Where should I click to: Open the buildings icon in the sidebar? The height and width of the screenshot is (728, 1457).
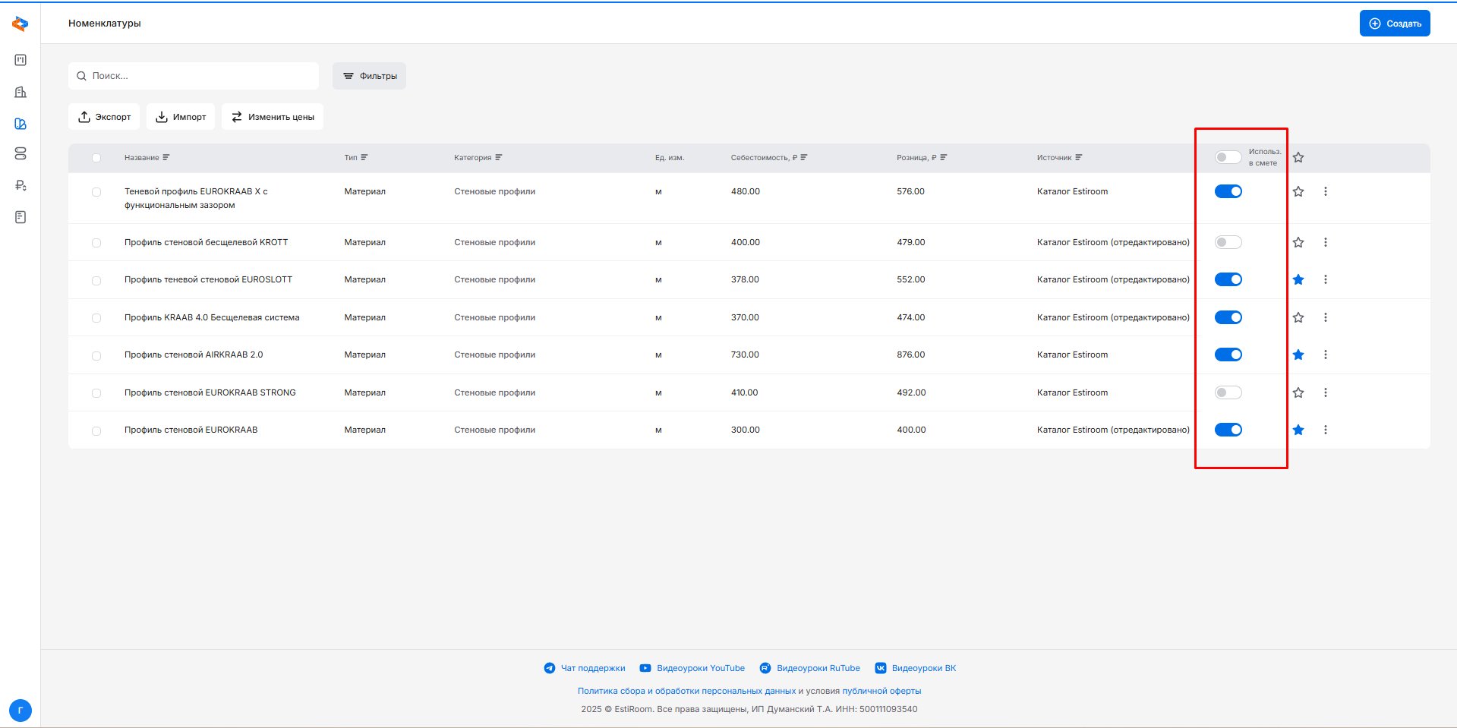[x=20, y=92]
